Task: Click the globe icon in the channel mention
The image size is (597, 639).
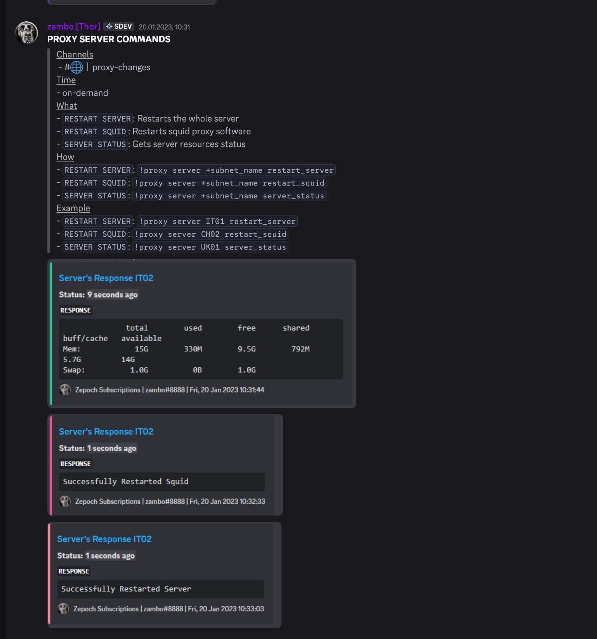Action: pyautogui.click(x=76, y=67)
